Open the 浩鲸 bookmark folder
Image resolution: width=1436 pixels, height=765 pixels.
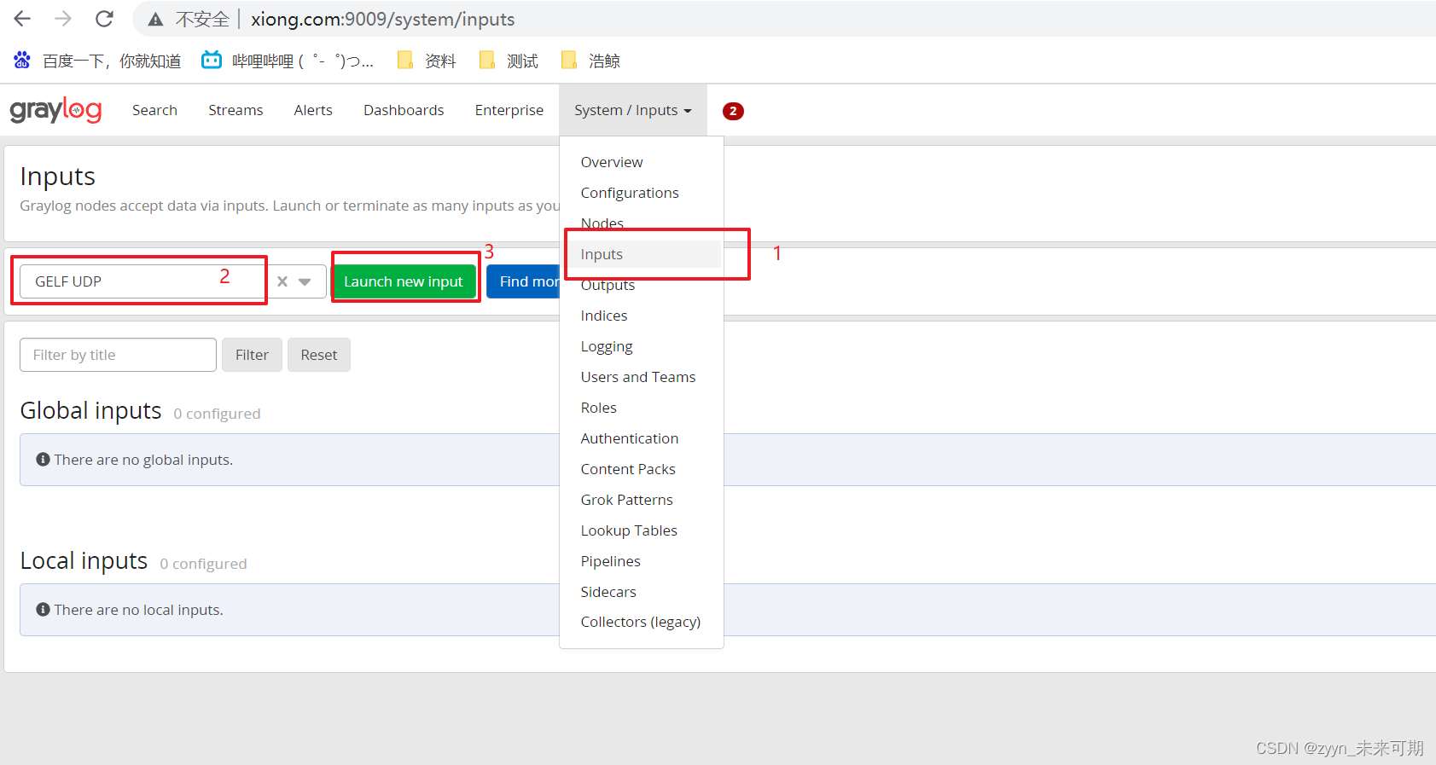(590, 61)
